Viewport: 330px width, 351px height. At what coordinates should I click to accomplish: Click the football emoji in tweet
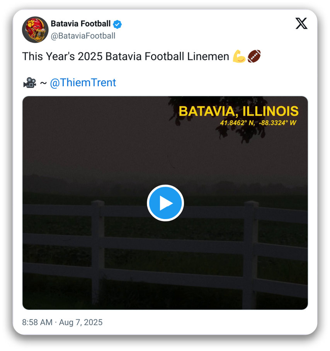click(x=254, y=57)
